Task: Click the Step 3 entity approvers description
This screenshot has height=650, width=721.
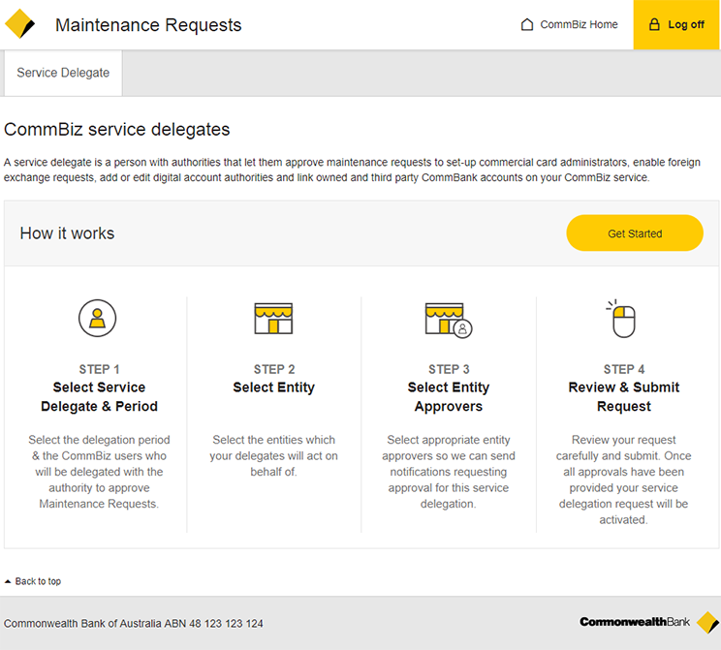Action: pos(449,472)
